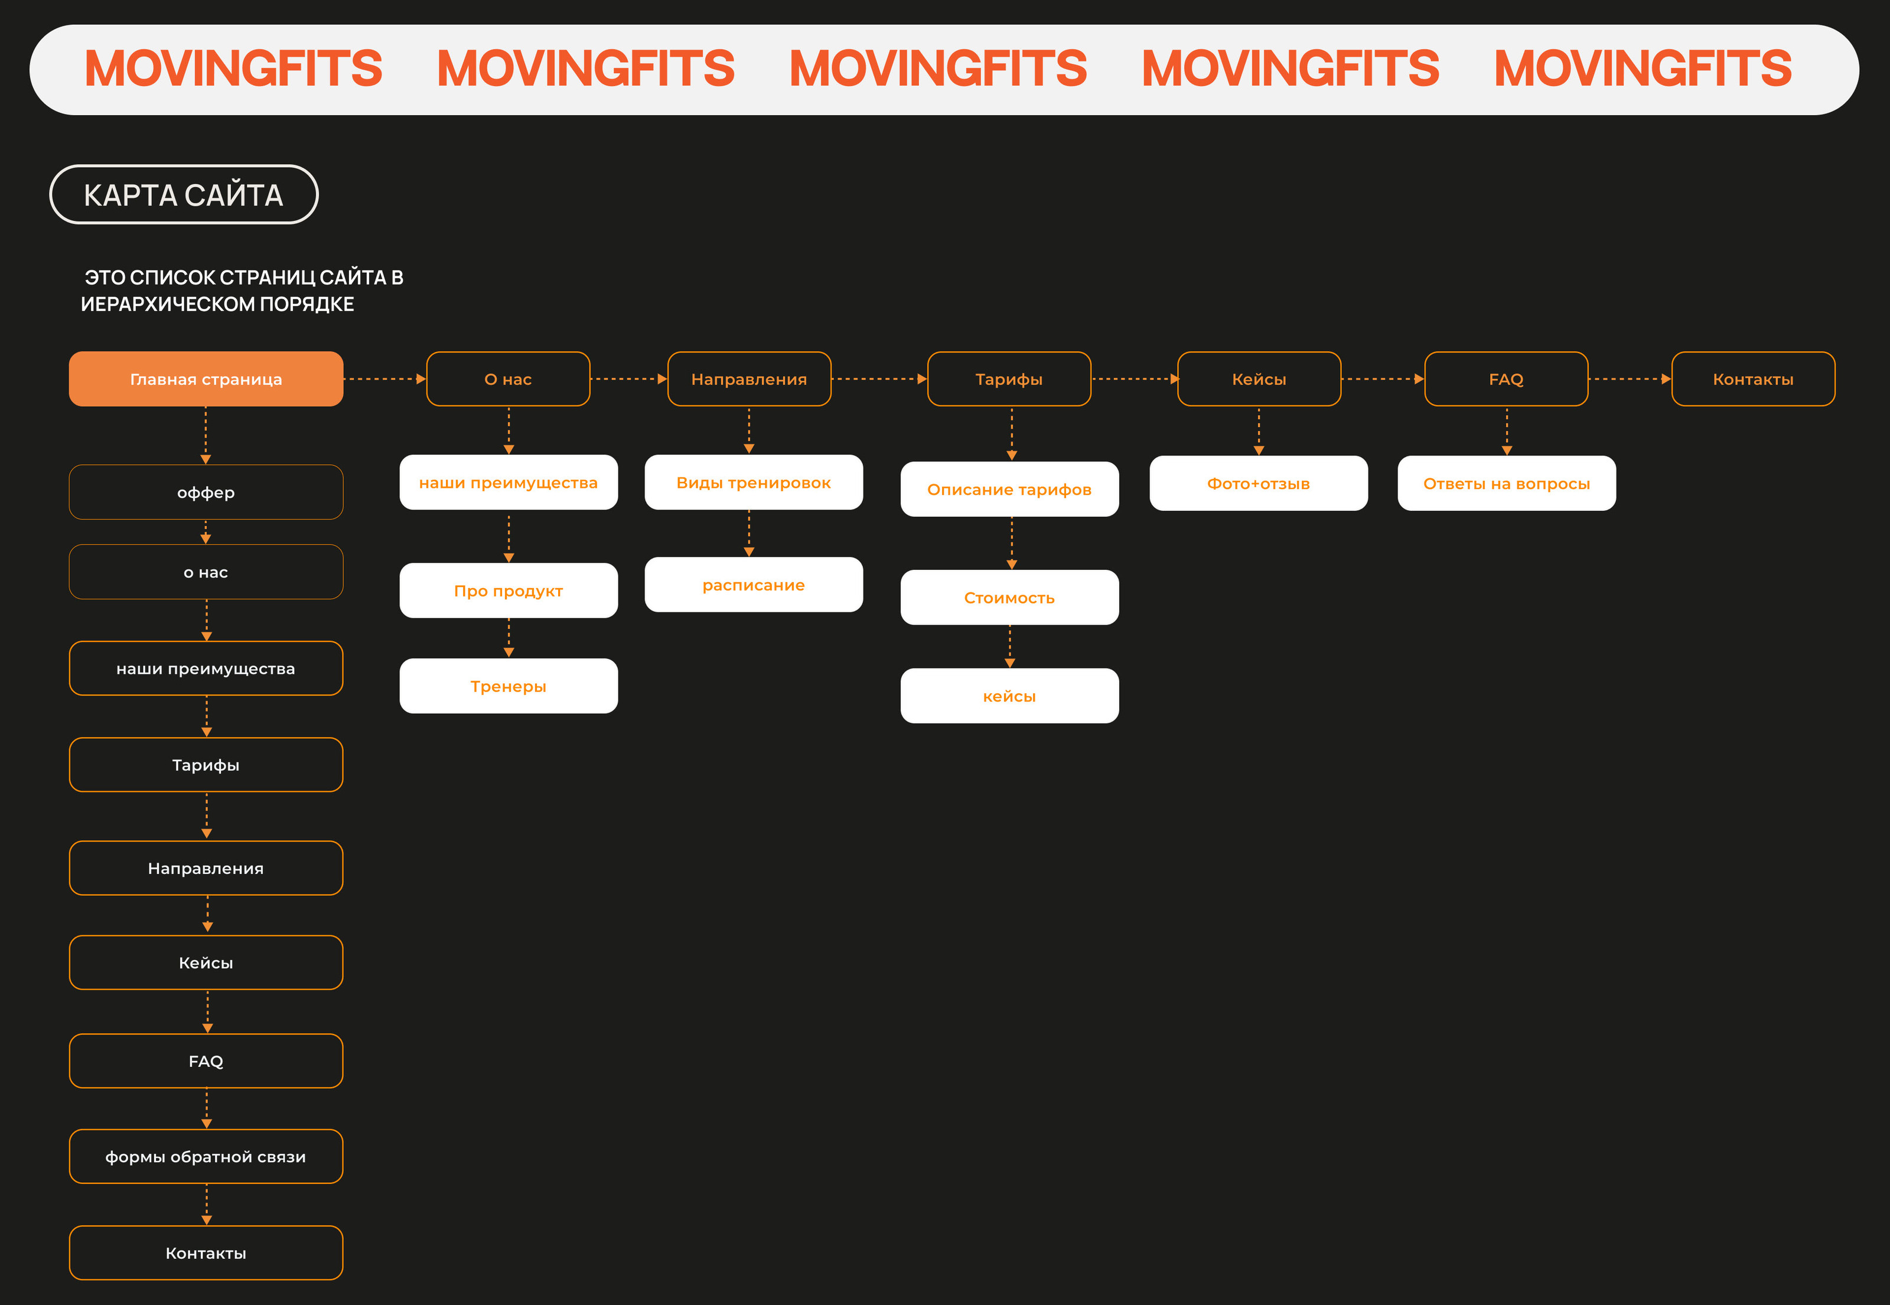Screen dimensions: 1890x1305
Task: Select the формы обратной связи block
Action: pyautogui.click(x=206, y=1156)
